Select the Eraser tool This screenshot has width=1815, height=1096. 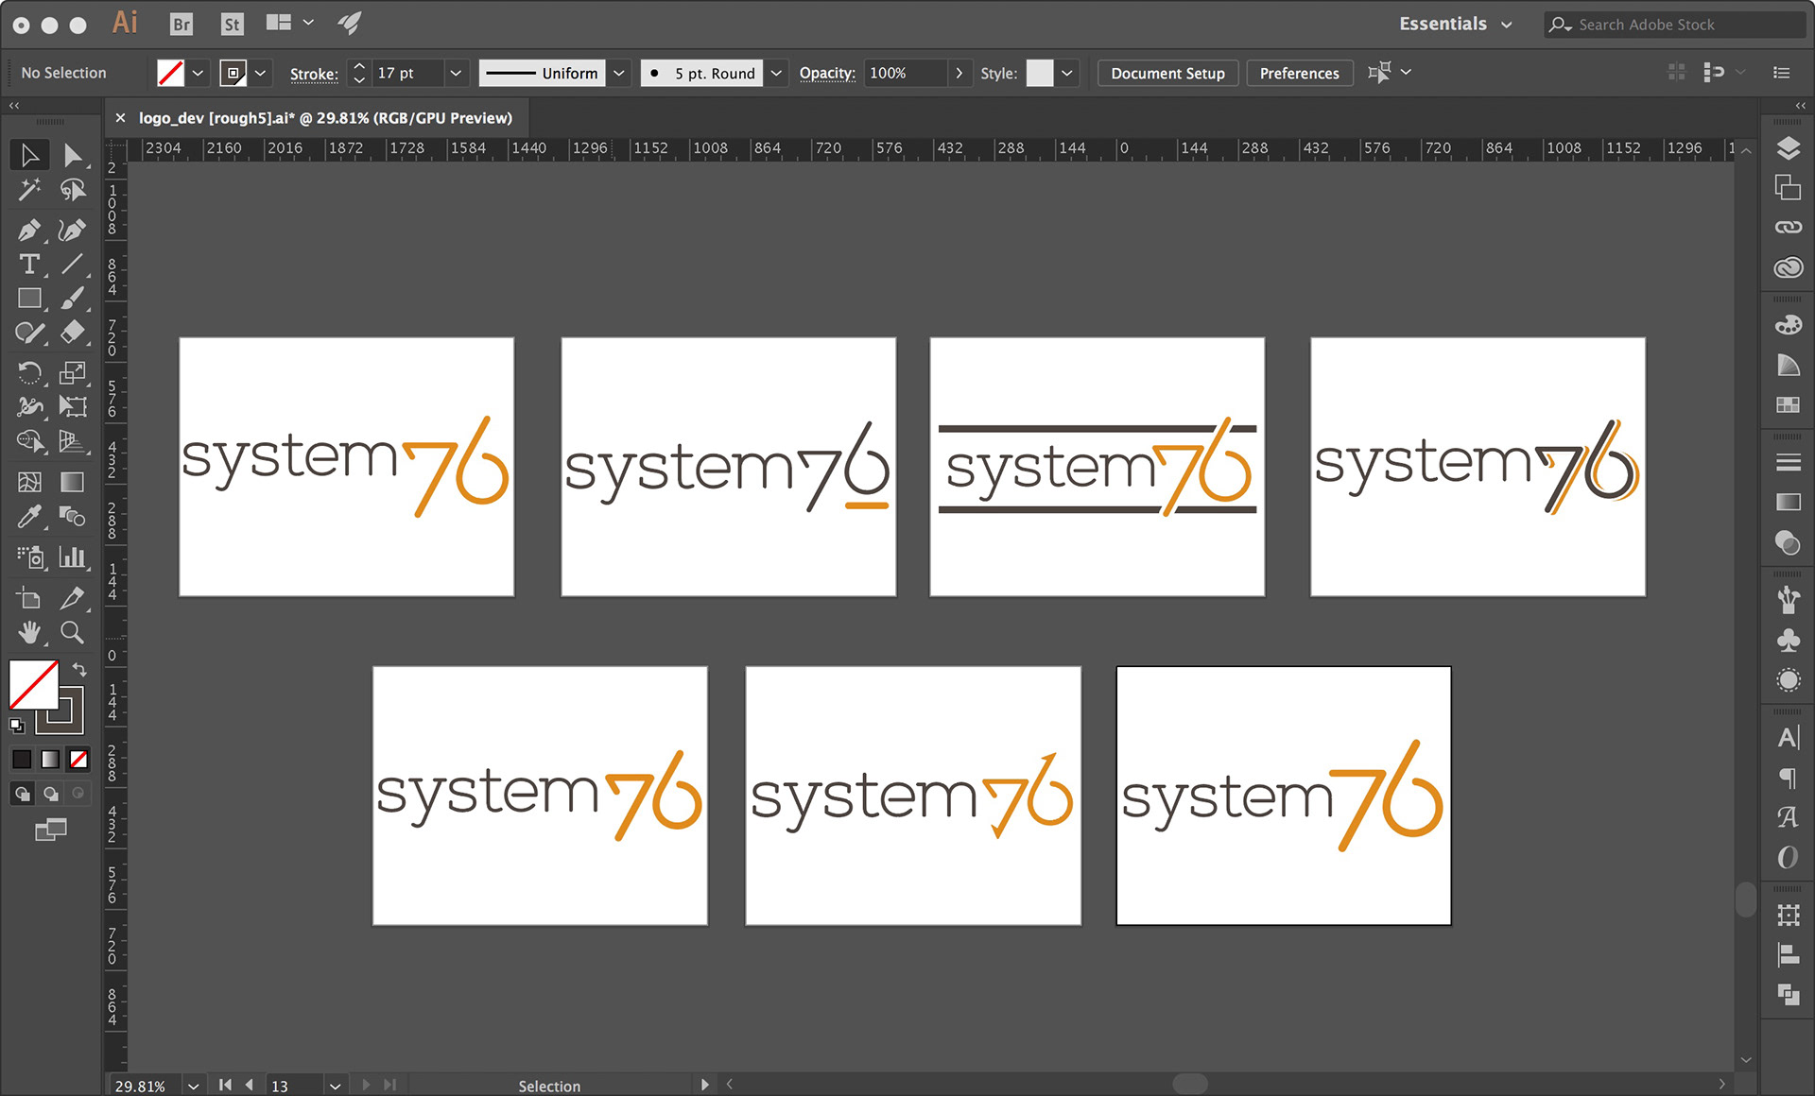click(x=73, y=333)
